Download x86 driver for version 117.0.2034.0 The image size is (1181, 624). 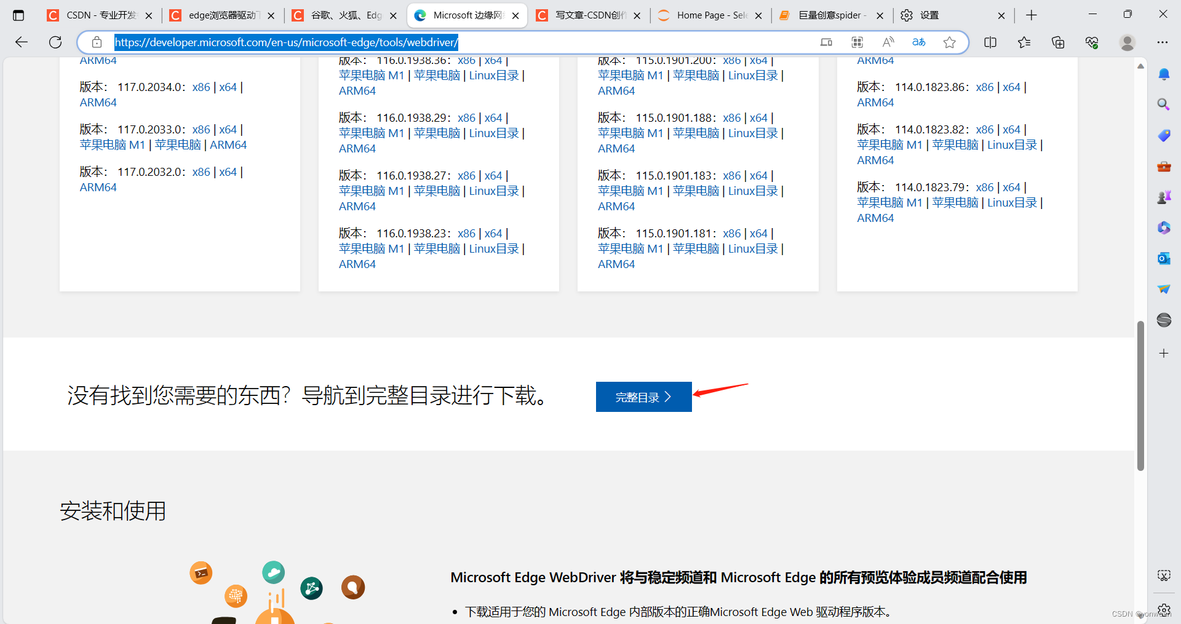point(201,87)
